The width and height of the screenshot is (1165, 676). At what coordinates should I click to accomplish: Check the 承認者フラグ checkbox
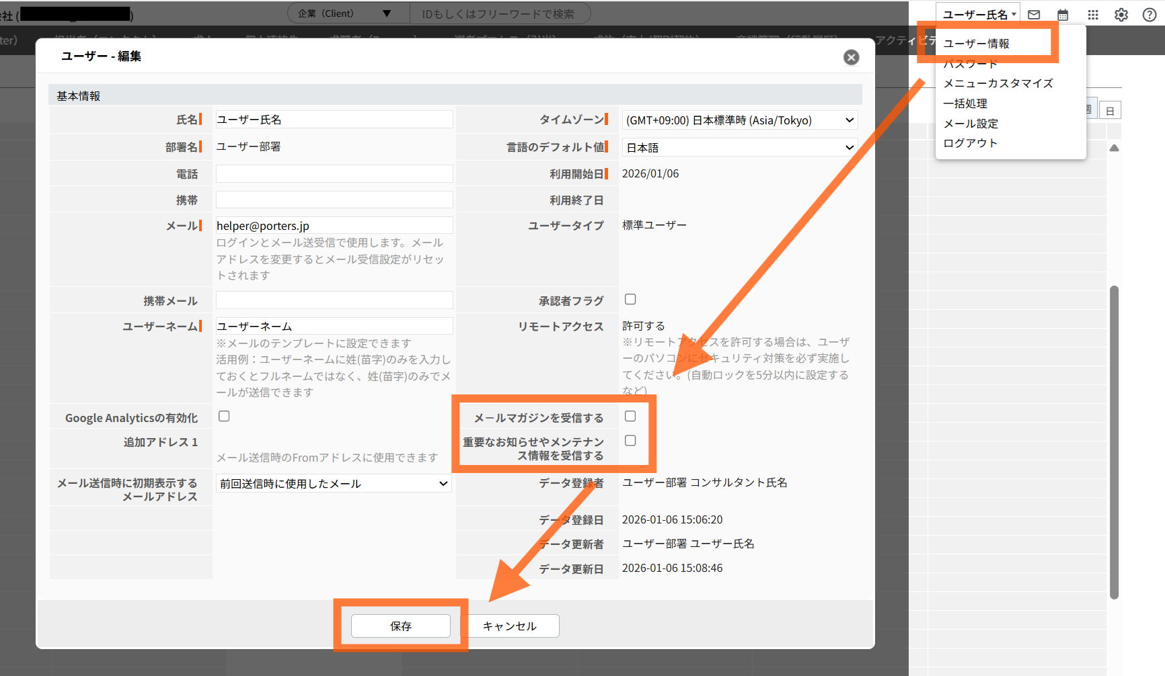pos(630,299)
